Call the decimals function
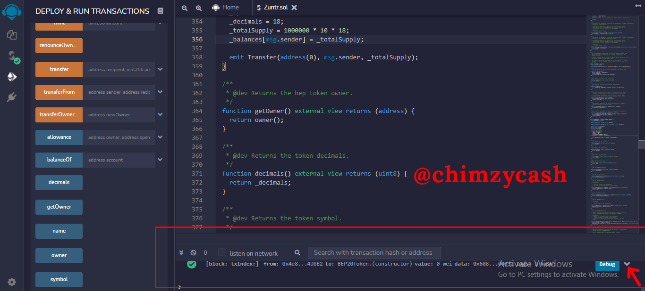Image resolution: width=645 pixels, height=291 pixels. (59, 182)
